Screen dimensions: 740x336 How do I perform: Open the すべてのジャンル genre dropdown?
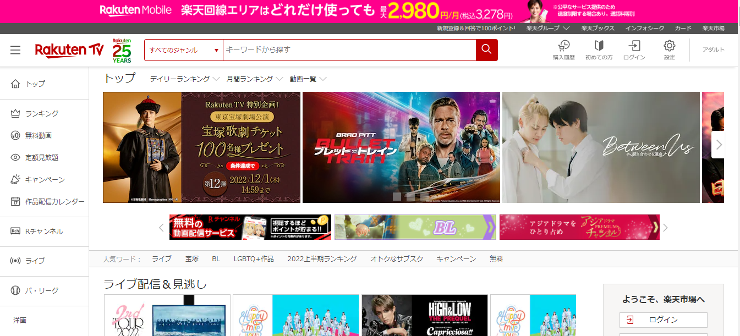tap(183, 49)
